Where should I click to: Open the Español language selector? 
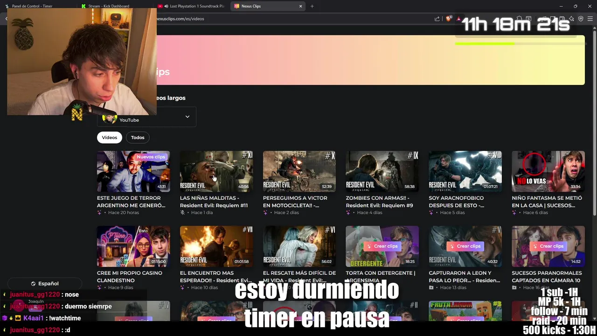tap(45, 284)
